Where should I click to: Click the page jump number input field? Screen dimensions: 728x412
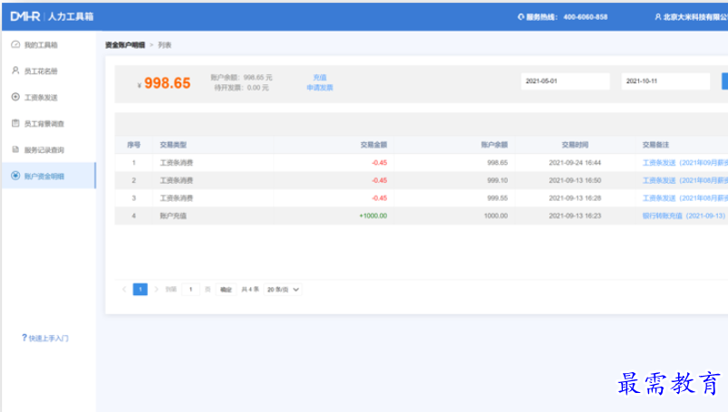(x=190, y=290)
